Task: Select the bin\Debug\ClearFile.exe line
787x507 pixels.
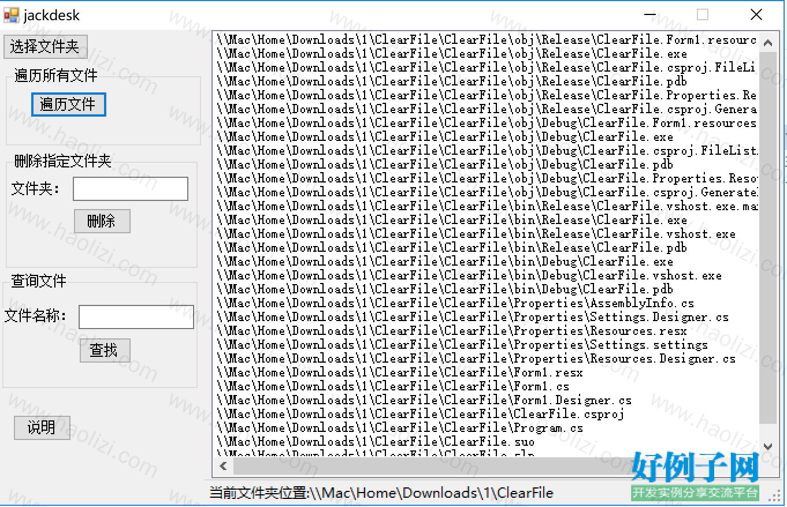Action: (446, 262)
